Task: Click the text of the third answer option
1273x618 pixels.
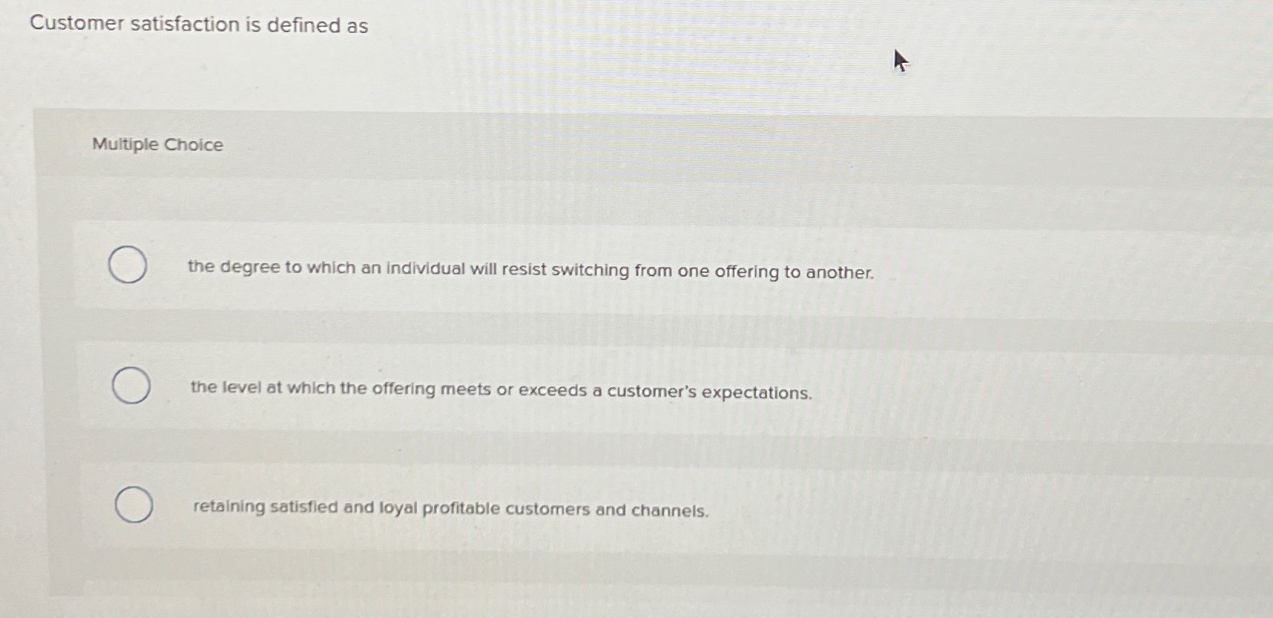Action: (x=449, y=508)
